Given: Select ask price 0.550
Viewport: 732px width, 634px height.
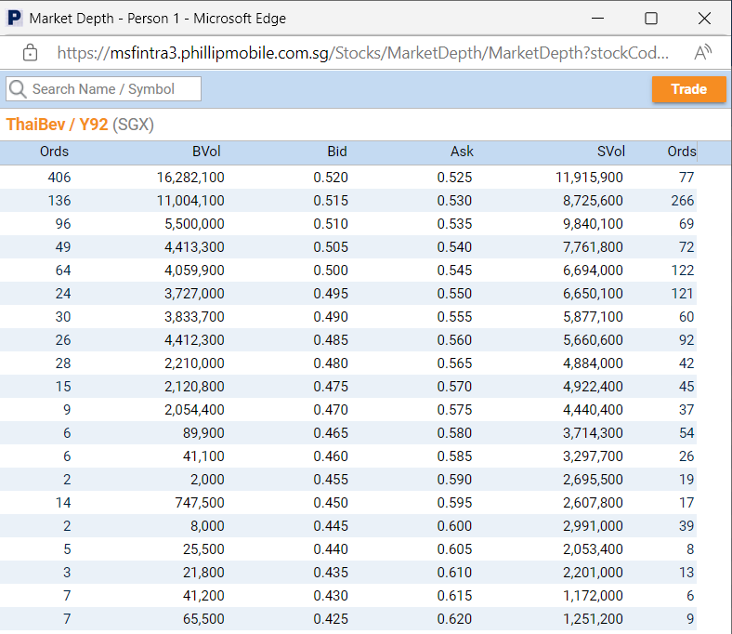Looking at the screenshot, I should [454, 294].
